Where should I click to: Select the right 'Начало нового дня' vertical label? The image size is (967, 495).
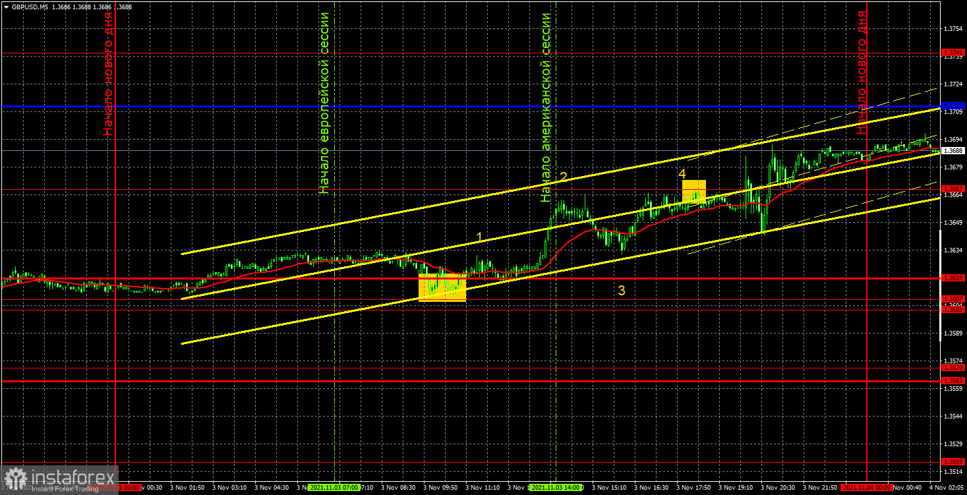[x=862, y=73]
